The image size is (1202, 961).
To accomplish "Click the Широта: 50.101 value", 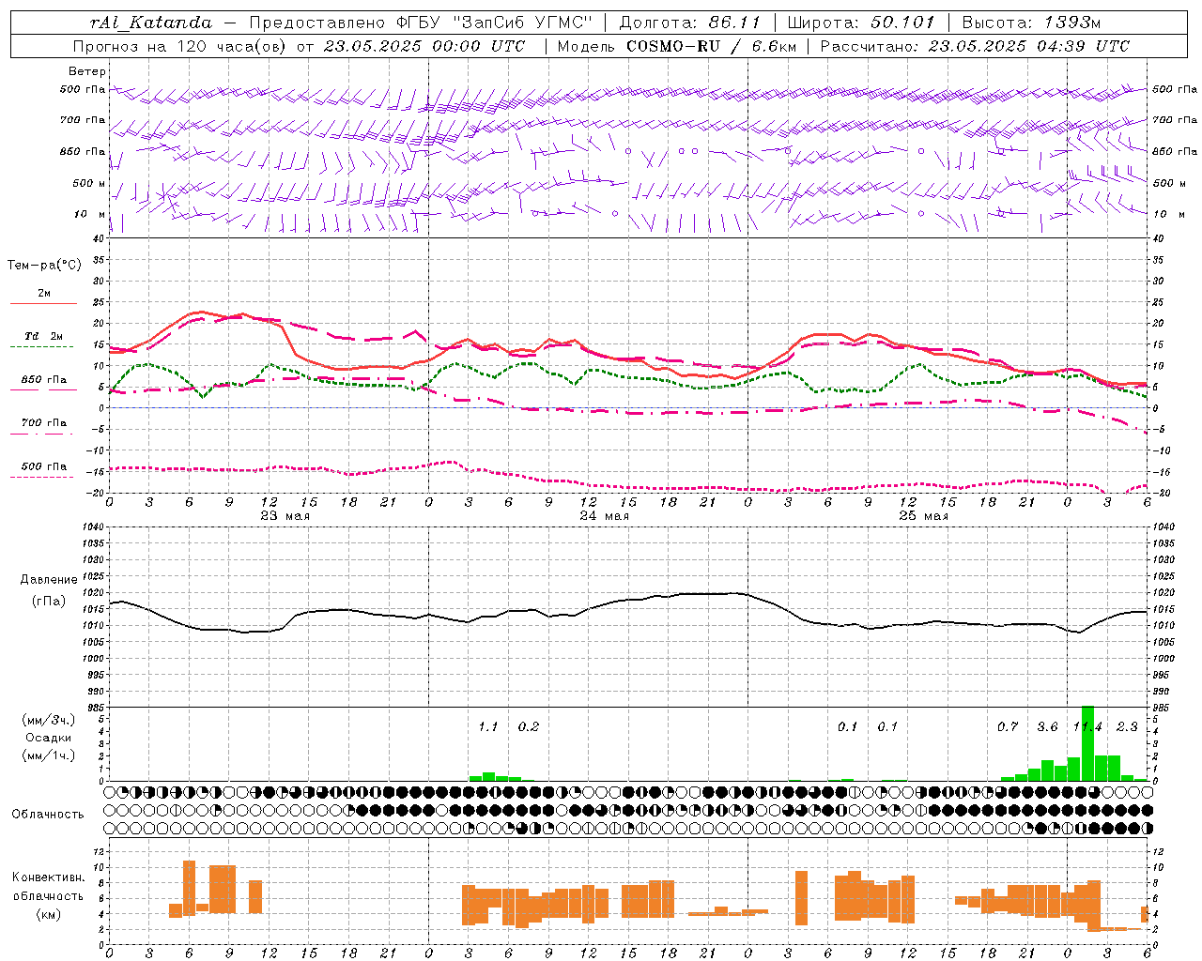I will click(861, 23).
